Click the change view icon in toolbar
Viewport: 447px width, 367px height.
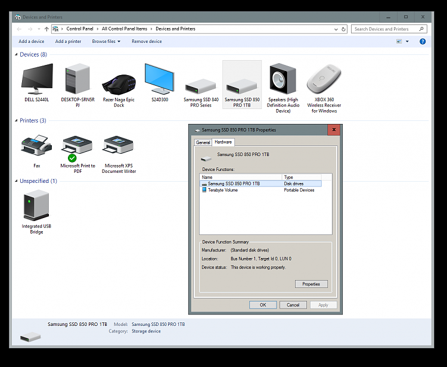click(399, 41)
